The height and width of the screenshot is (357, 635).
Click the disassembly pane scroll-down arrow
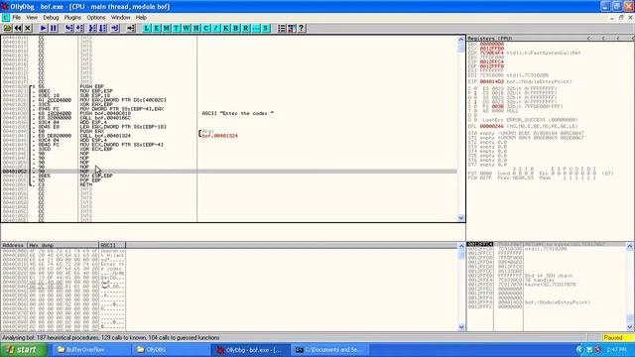tap(460, 218)
